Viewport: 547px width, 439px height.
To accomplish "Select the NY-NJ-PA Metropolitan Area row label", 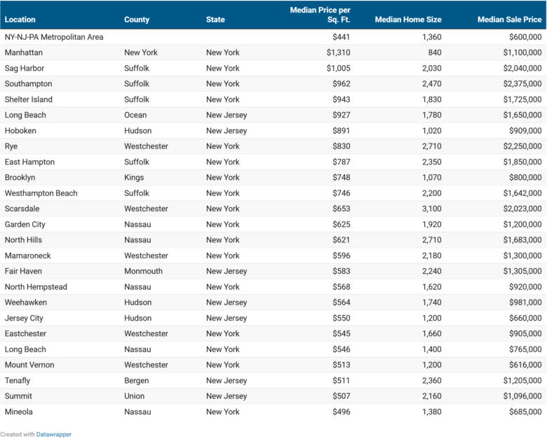I will click(x=53, y=37).
